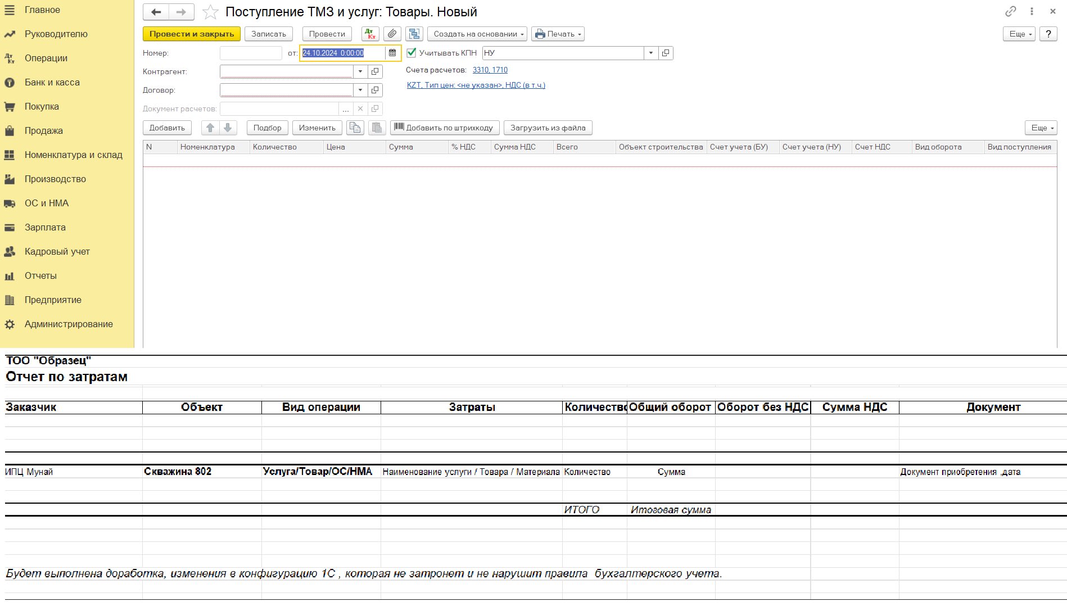Image resolution: width=1067 pixels, height=606 pixels.
Task: Expand the Контрагент dropdown
Action: coord(360,71)
